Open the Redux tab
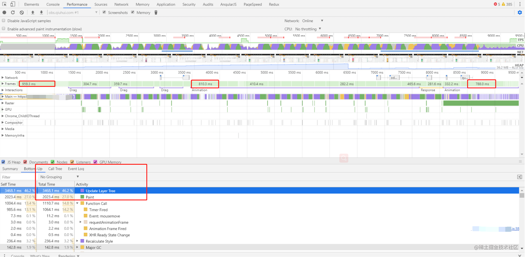525x257 pixels. pyautogui.click(x=274, y=4)
